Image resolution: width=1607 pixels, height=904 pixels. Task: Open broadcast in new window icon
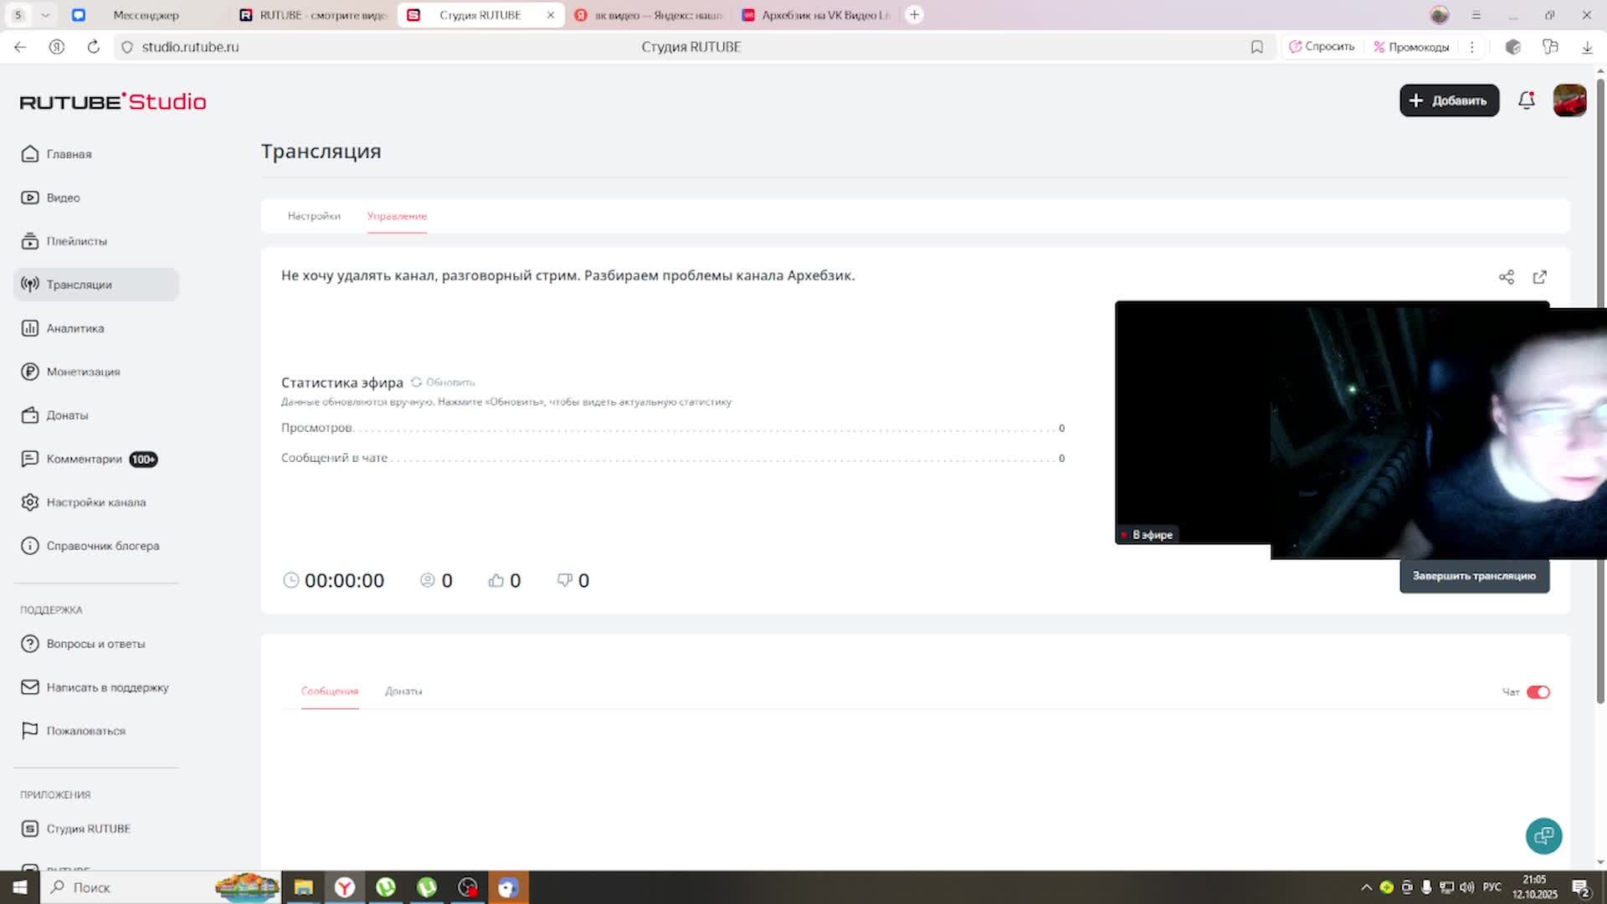(1539, 277)
